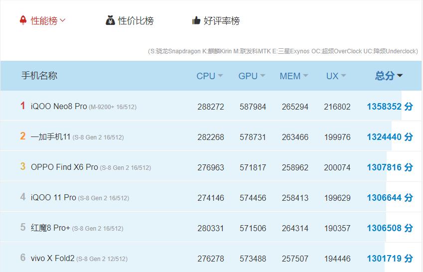
Task: Switch to the 好评率榜 tab
Action: (222, 20)
